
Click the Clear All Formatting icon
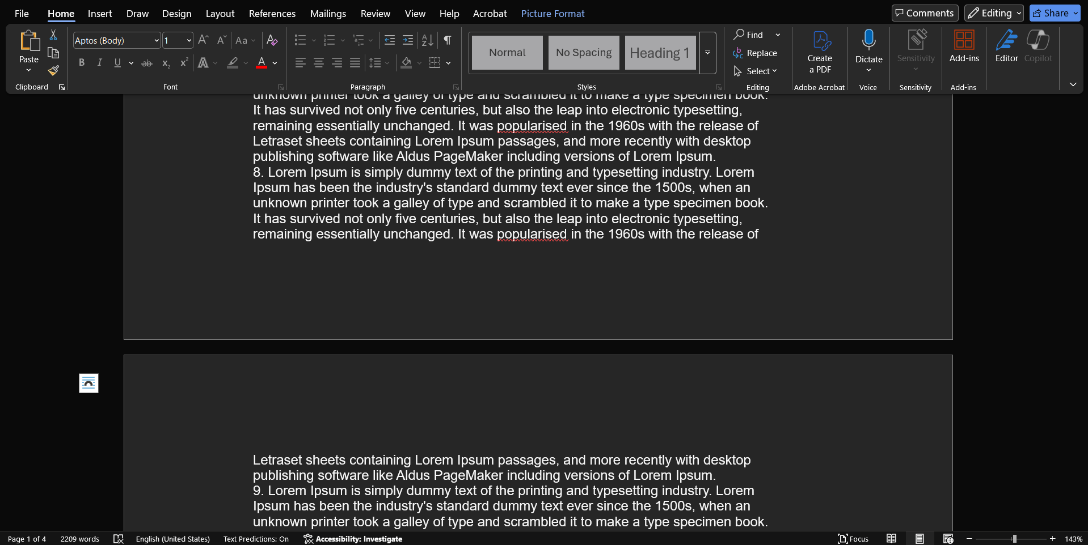point(272,40)
